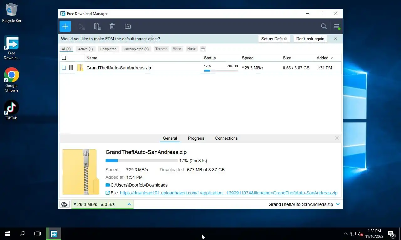This screenshot has height=240, width=401.
Task: Select the Active (1) filter tab
Action: pyautogui.click(x=86, y=49)
